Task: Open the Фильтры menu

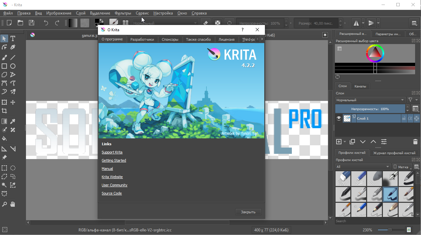Action: [123, 13]
